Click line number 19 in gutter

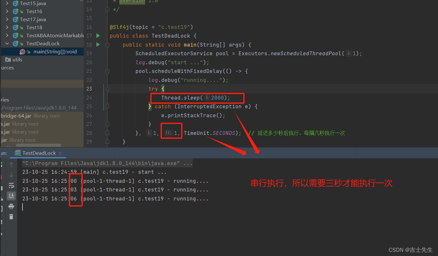click(89, 54)
